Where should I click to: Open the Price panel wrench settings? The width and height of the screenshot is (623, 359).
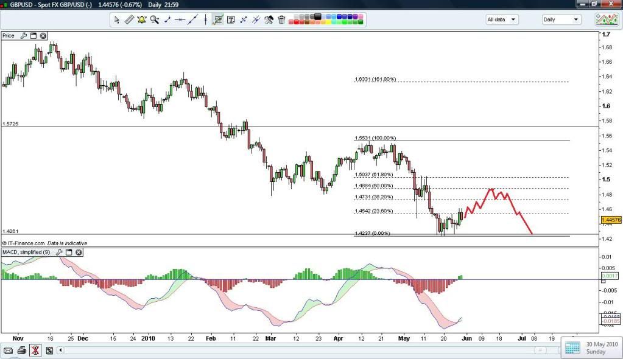pos(23,36)
